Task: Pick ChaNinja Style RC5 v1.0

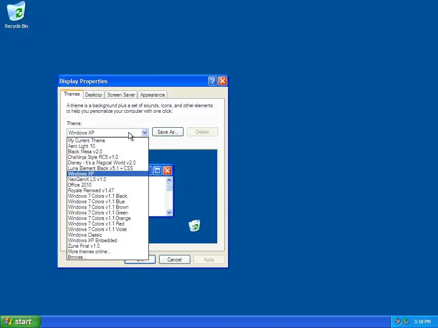Action: point(108,157)
